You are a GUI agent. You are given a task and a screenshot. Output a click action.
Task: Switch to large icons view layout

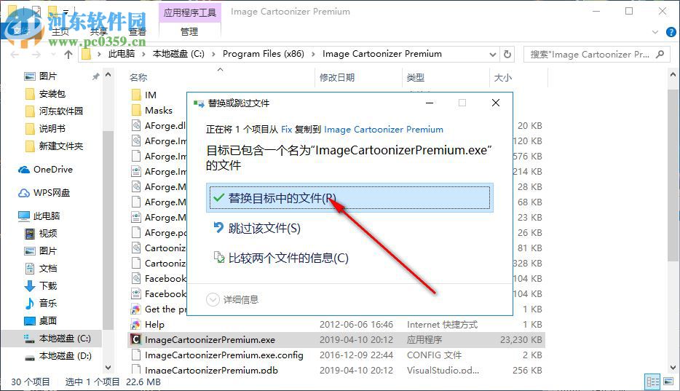coord(668,382)
